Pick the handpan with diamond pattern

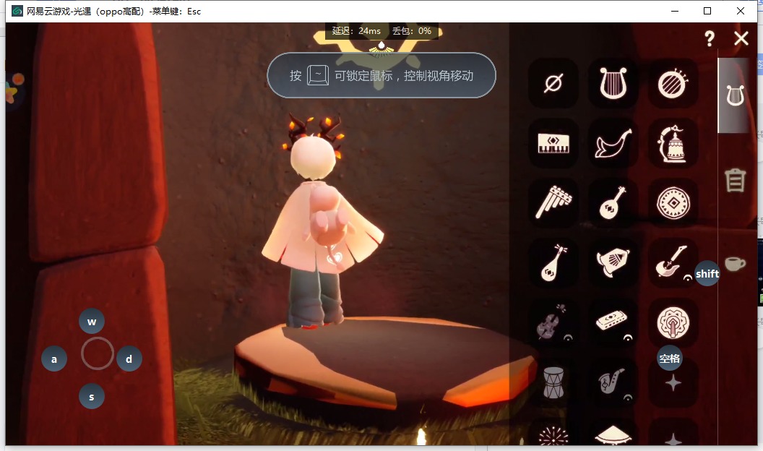(673, 203)
